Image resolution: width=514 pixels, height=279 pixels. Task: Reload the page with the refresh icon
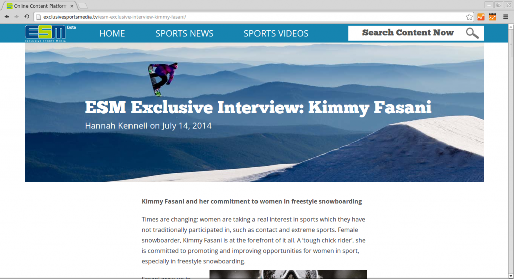point(27,17)
